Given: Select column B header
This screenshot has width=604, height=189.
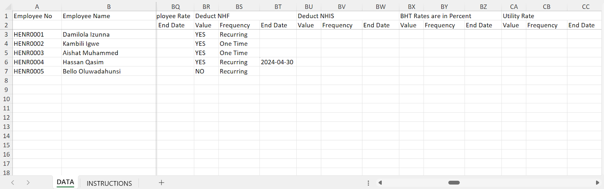Looking at the screenshot, I should pos(109,7).
